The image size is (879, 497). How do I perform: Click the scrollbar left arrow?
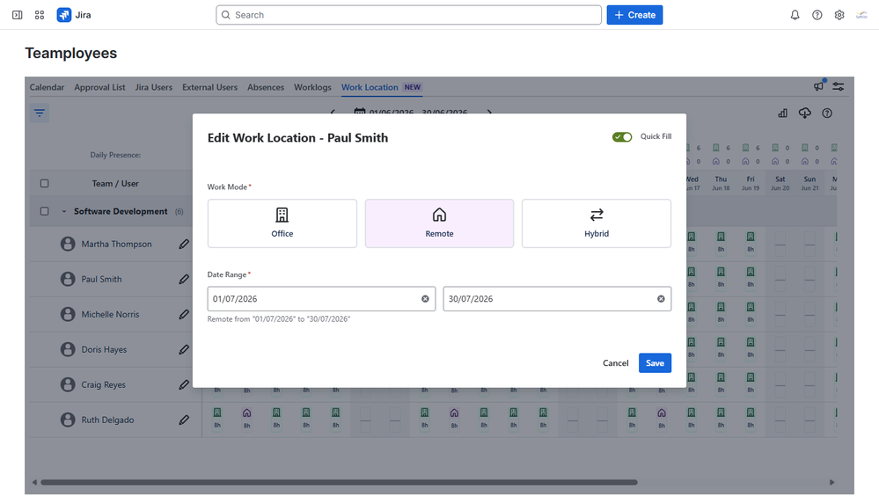pos(35,482)
